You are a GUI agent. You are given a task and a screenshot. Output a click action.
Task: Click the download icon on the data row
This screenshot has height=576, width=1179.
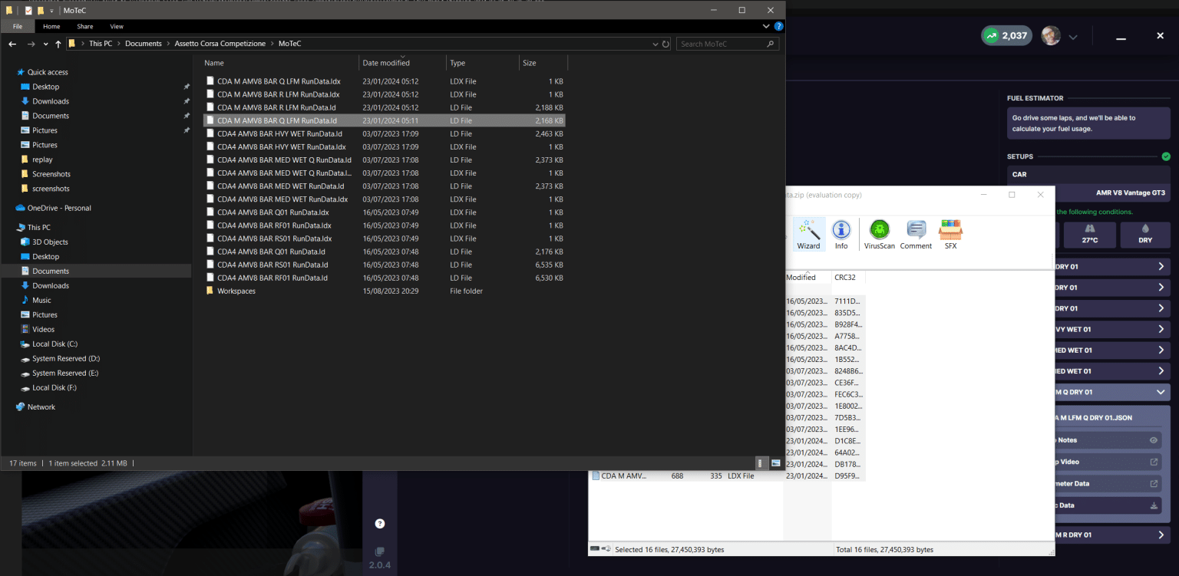pos(1153,505)
